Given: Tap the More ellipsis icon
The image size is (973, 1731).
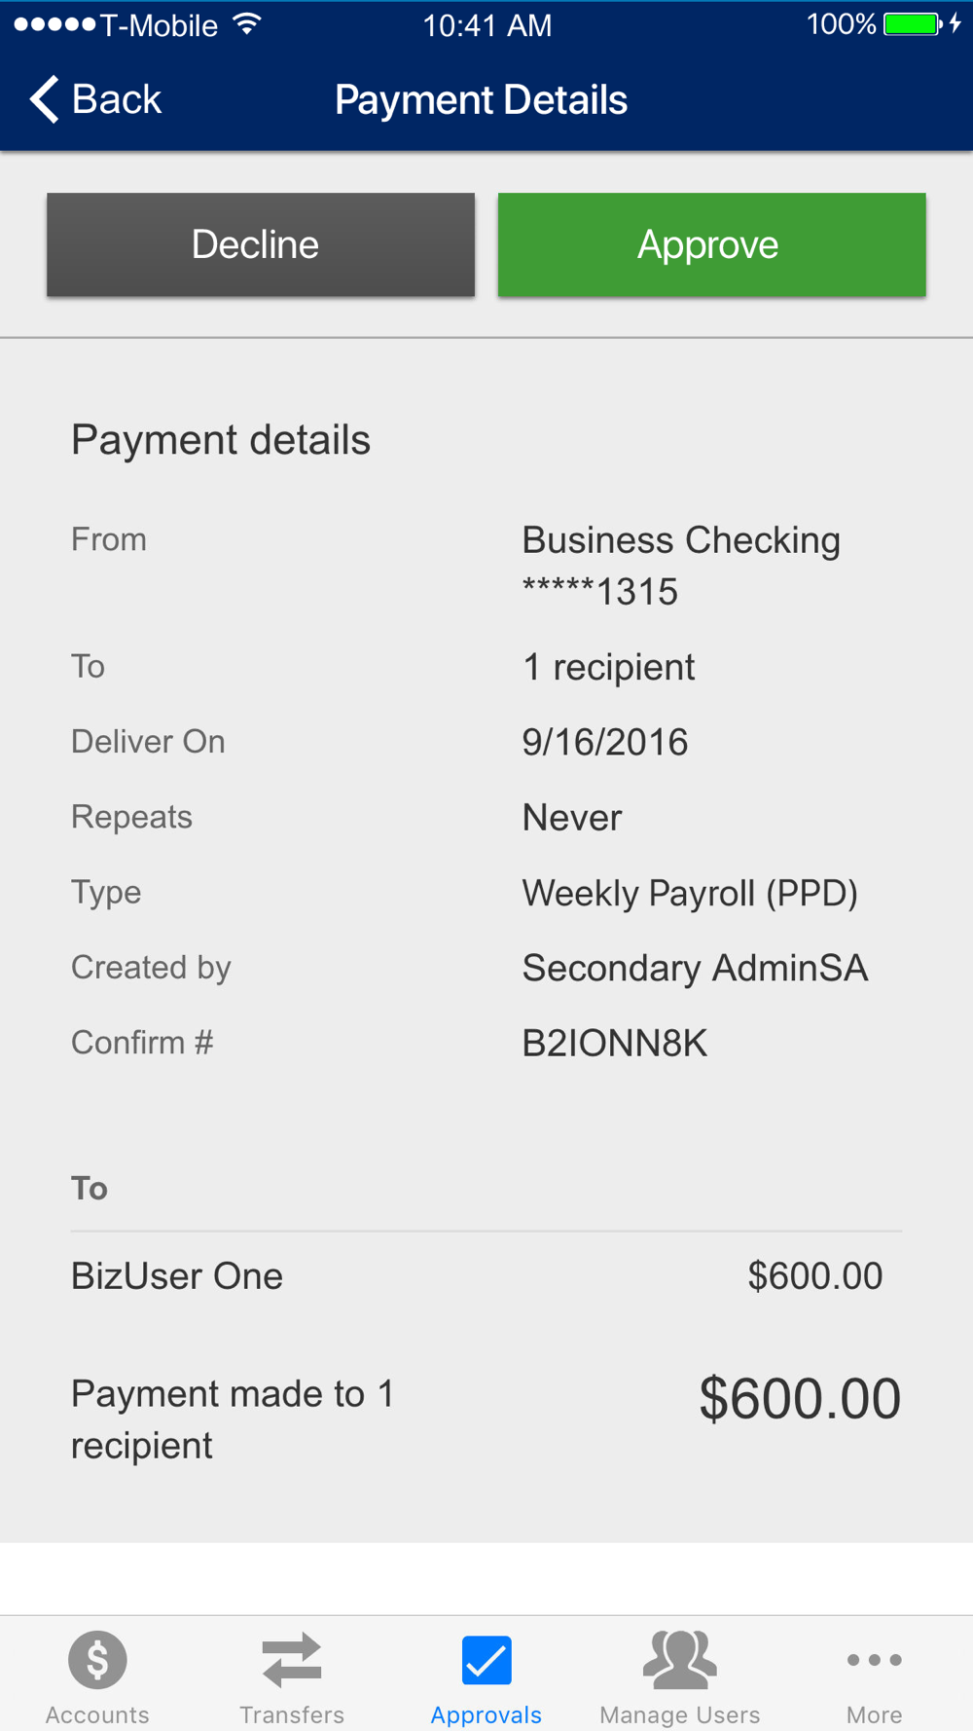Looking at the screenshot, I should pos(874,1660).
